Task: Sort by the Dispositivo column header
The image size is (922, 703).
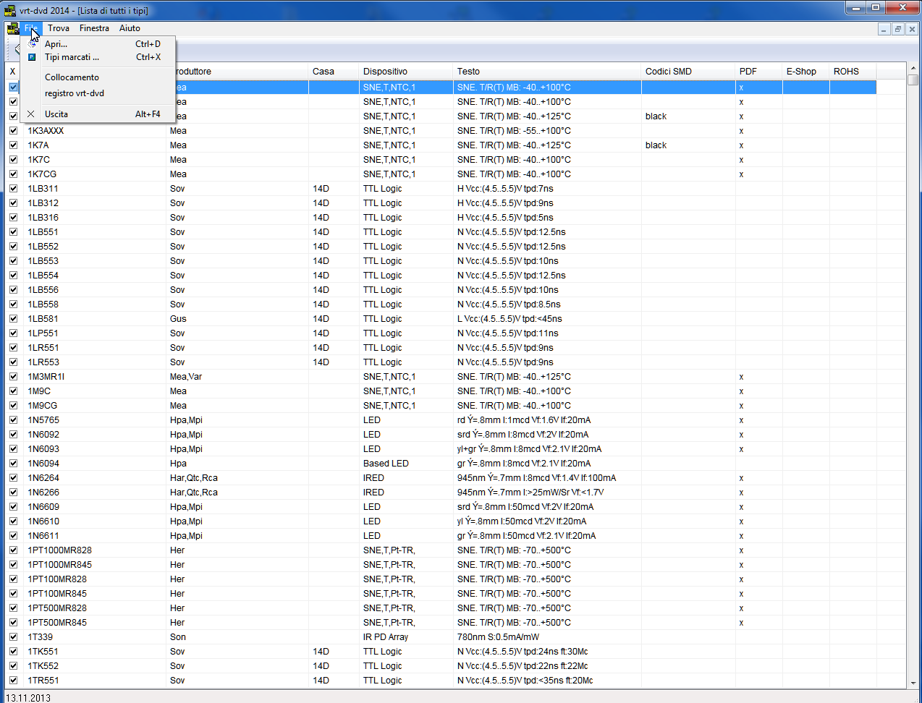Action: tap(385, 72)
